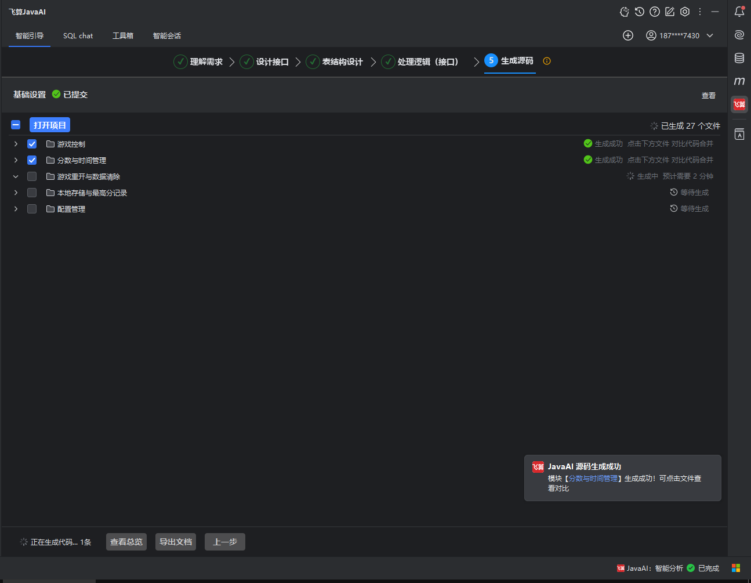The height and width of the screenshot is (583, 751).
Task: Click the 正在生成代码 progress indicator
Action: pyautogui.click(x=56, y=542)
